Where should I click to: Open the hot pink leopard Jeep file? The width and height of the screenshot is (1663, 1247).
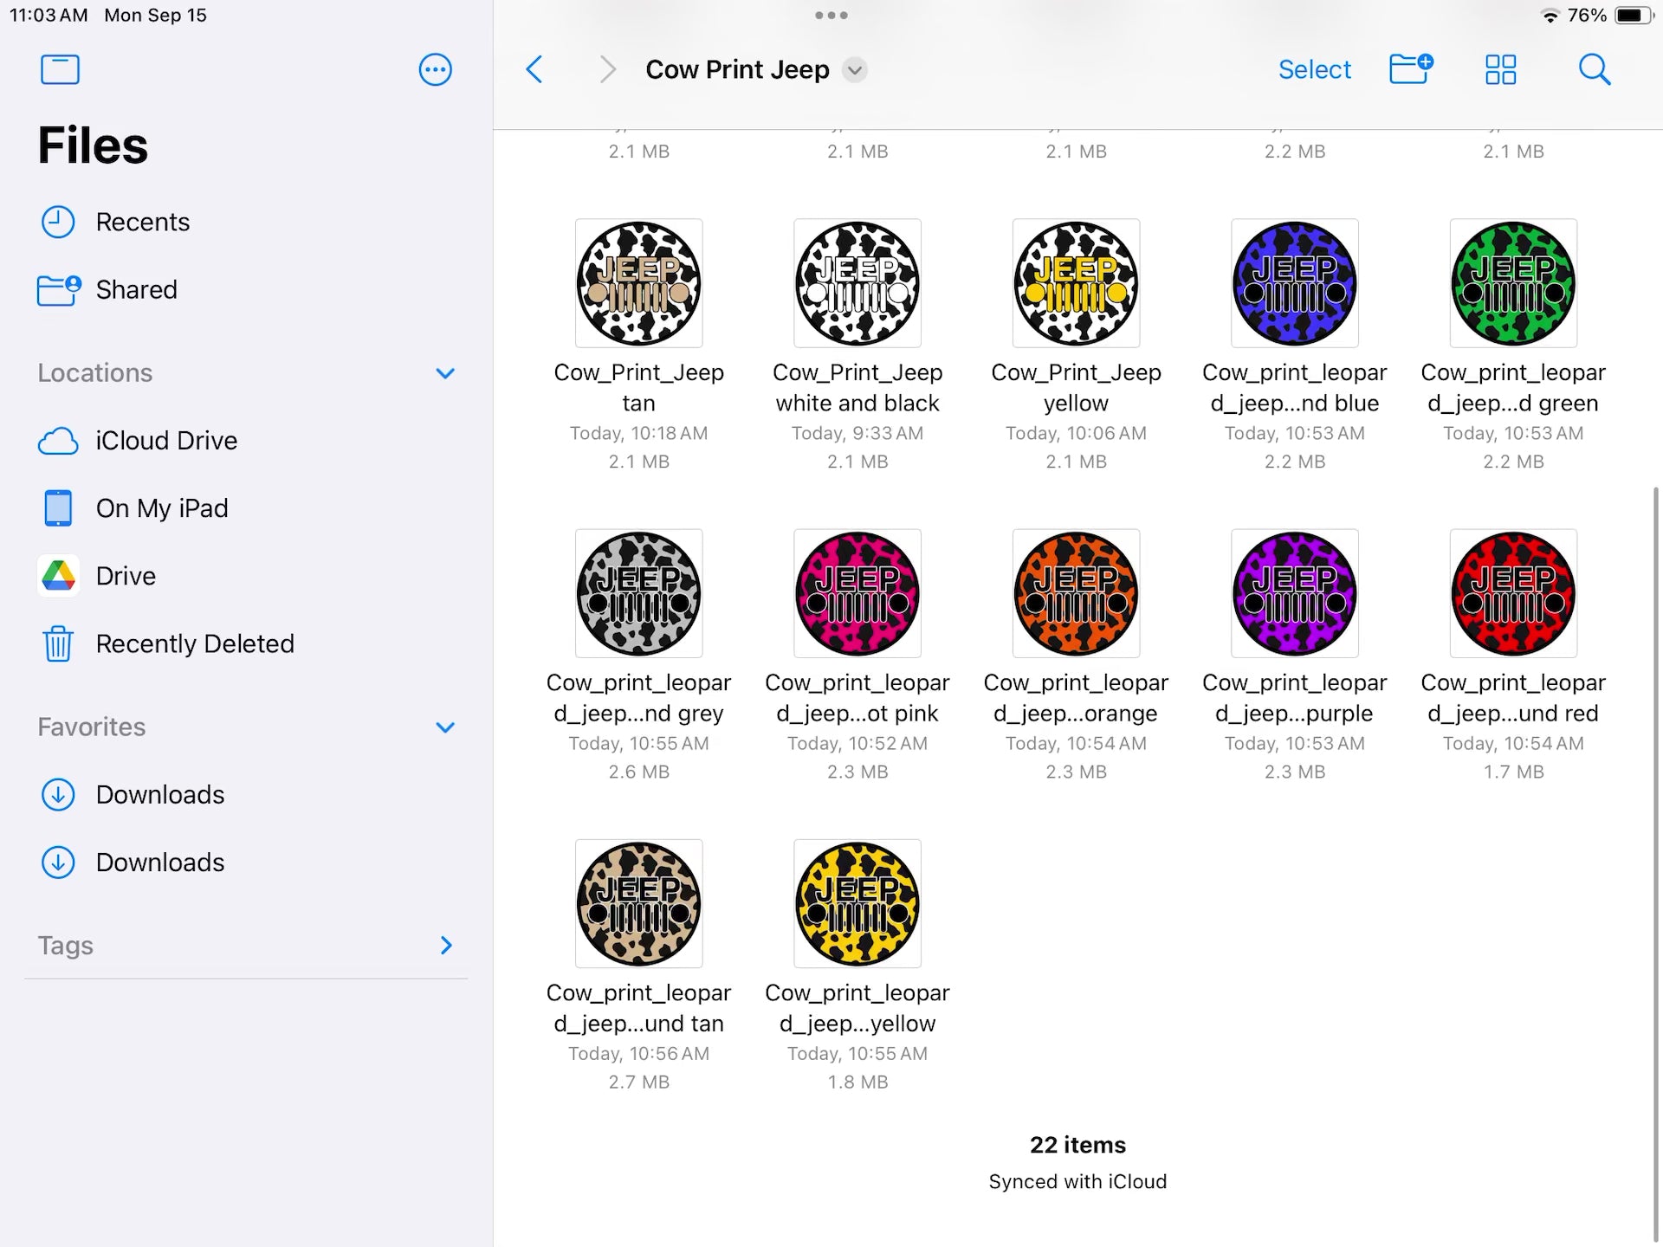(857, 594)
